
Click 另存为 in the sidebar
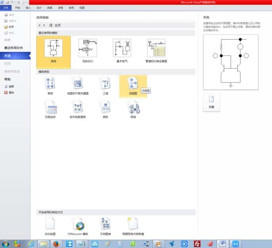click(x=10, y=21)
